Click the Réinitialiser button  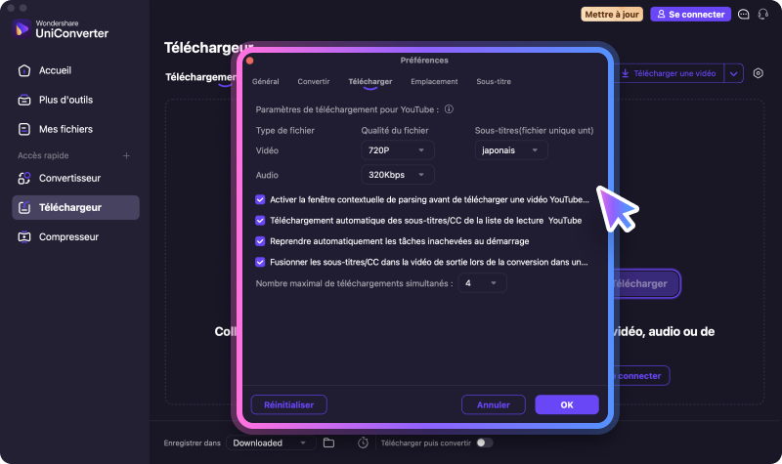click(x=288, y=404)
